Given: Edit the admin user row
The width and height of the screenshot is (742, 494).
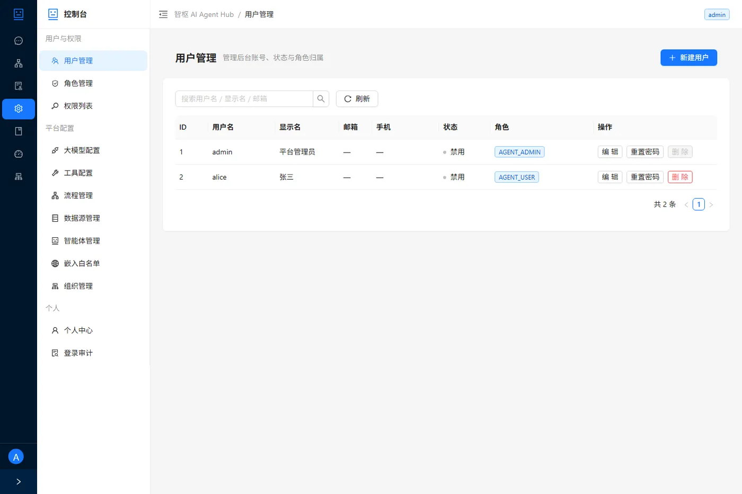Looking at the screenshot, I should [x=610, y=152].
